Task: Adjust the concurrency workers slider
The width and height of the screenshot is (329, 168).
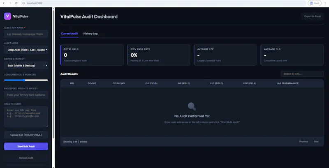Action: (26, 80)
